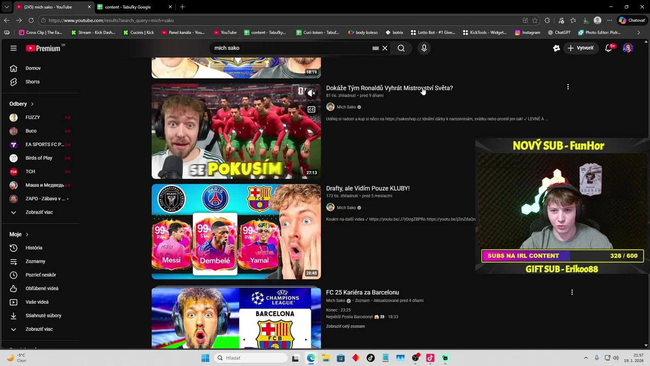650x366 pixels.
Task: Open the tab search dropdown arrow
Action: coord(6,7)
